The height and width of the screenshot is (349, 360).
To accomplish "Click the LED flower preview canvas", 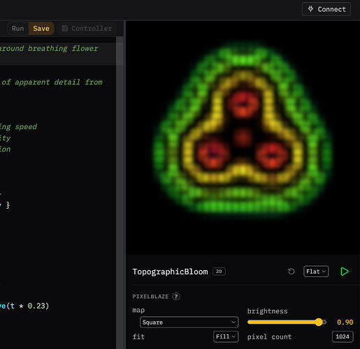I will coord(243,138).
